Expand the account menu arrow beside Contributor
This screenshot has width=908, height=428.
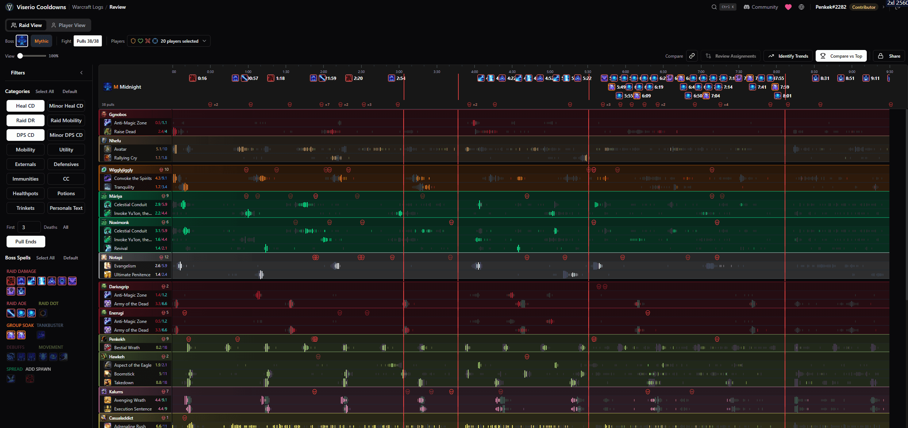tap(884, 7)
